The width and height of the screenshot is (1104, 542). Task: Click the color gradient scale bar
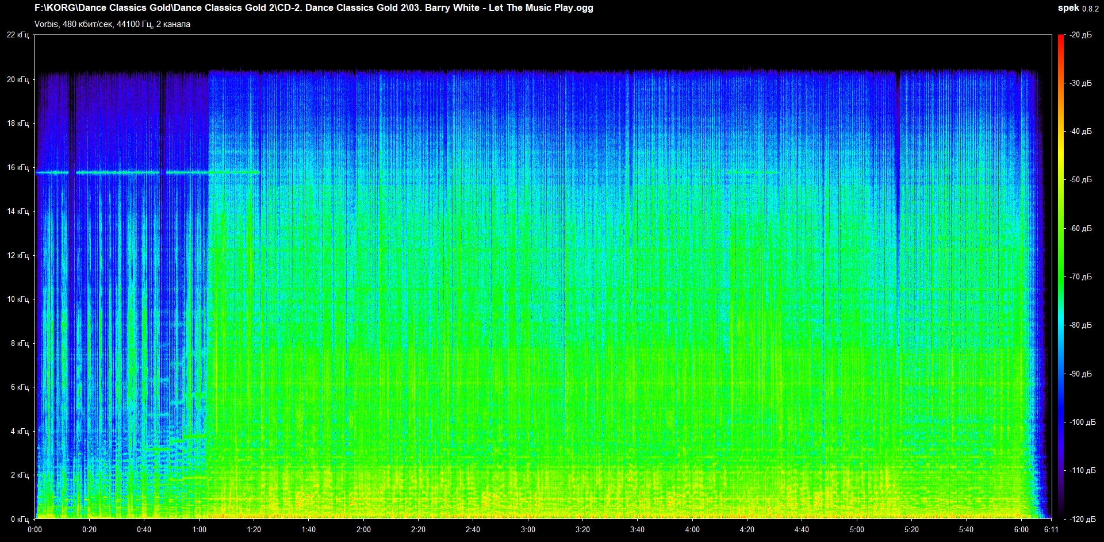1061,276
